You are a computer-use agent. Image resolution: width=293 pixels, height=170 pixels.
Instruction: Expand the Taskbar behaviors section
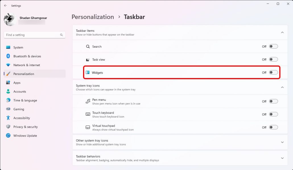[282, 158]
